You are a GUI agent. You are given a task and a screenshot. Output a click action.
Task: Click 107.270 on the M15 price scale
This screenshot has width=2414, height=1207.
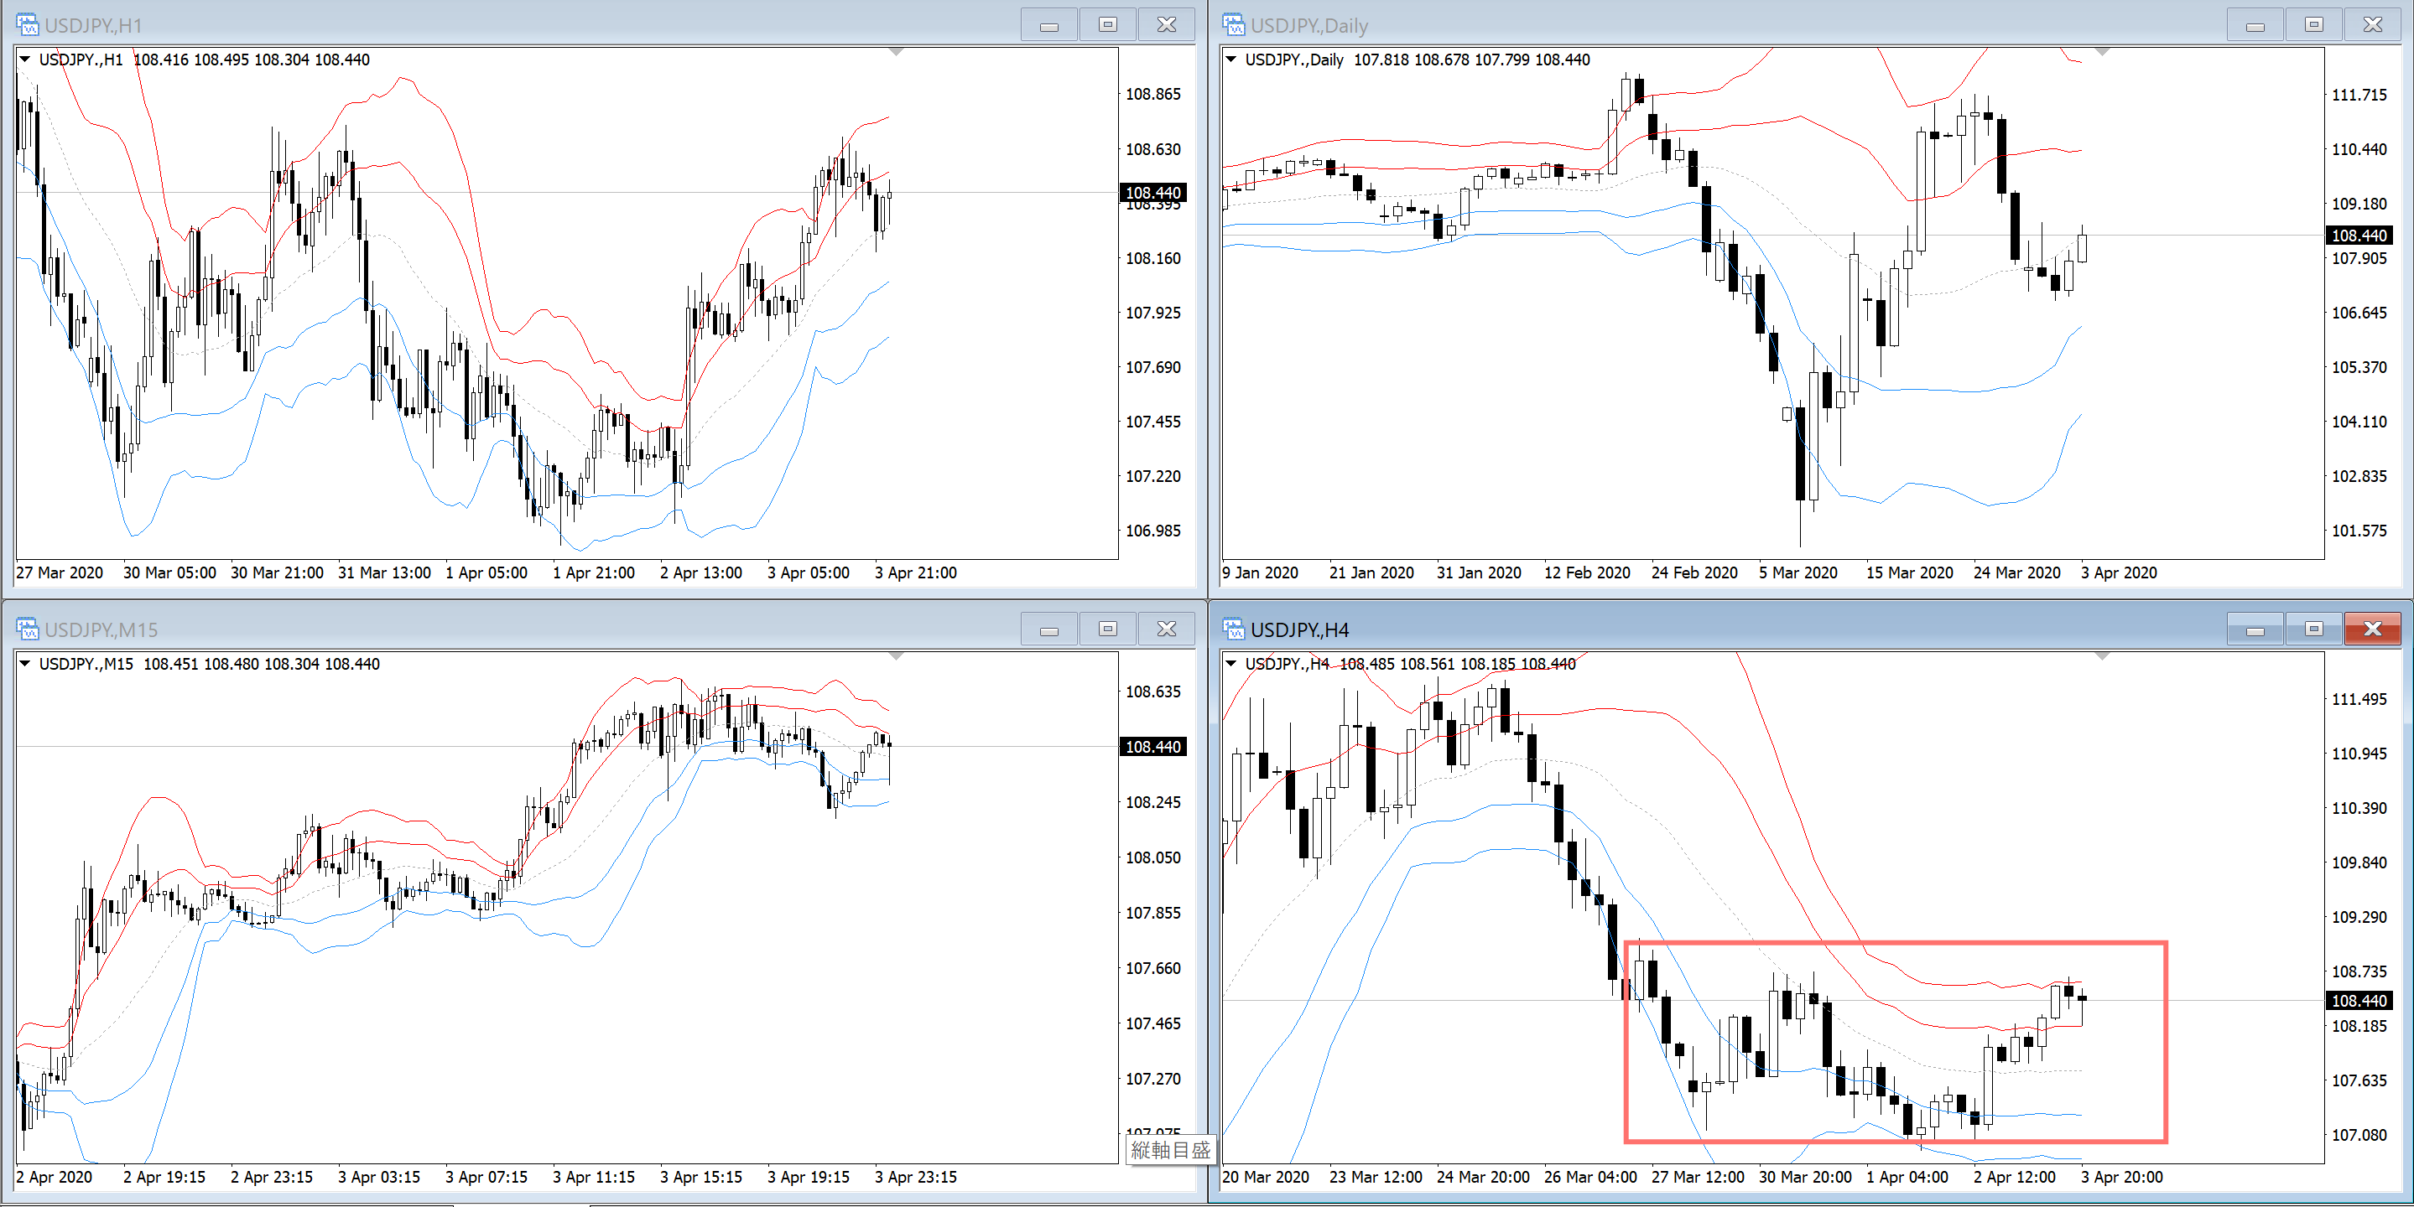click(1152, 1078)
